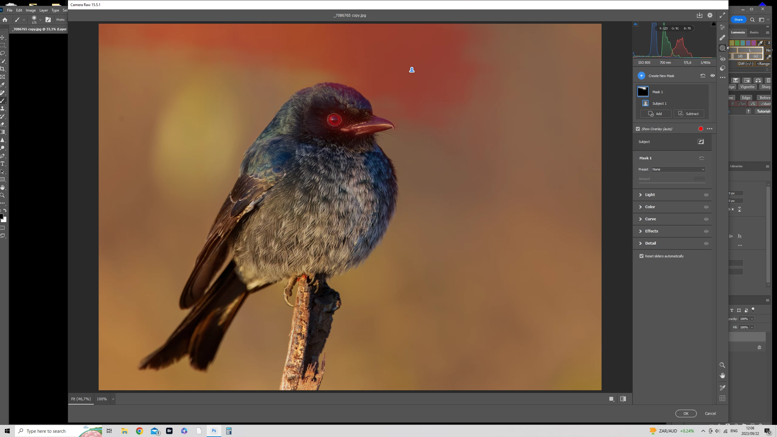Click the red overlay color swatch
The height and width of the screenshot is (437, 777).
(701, 129)
